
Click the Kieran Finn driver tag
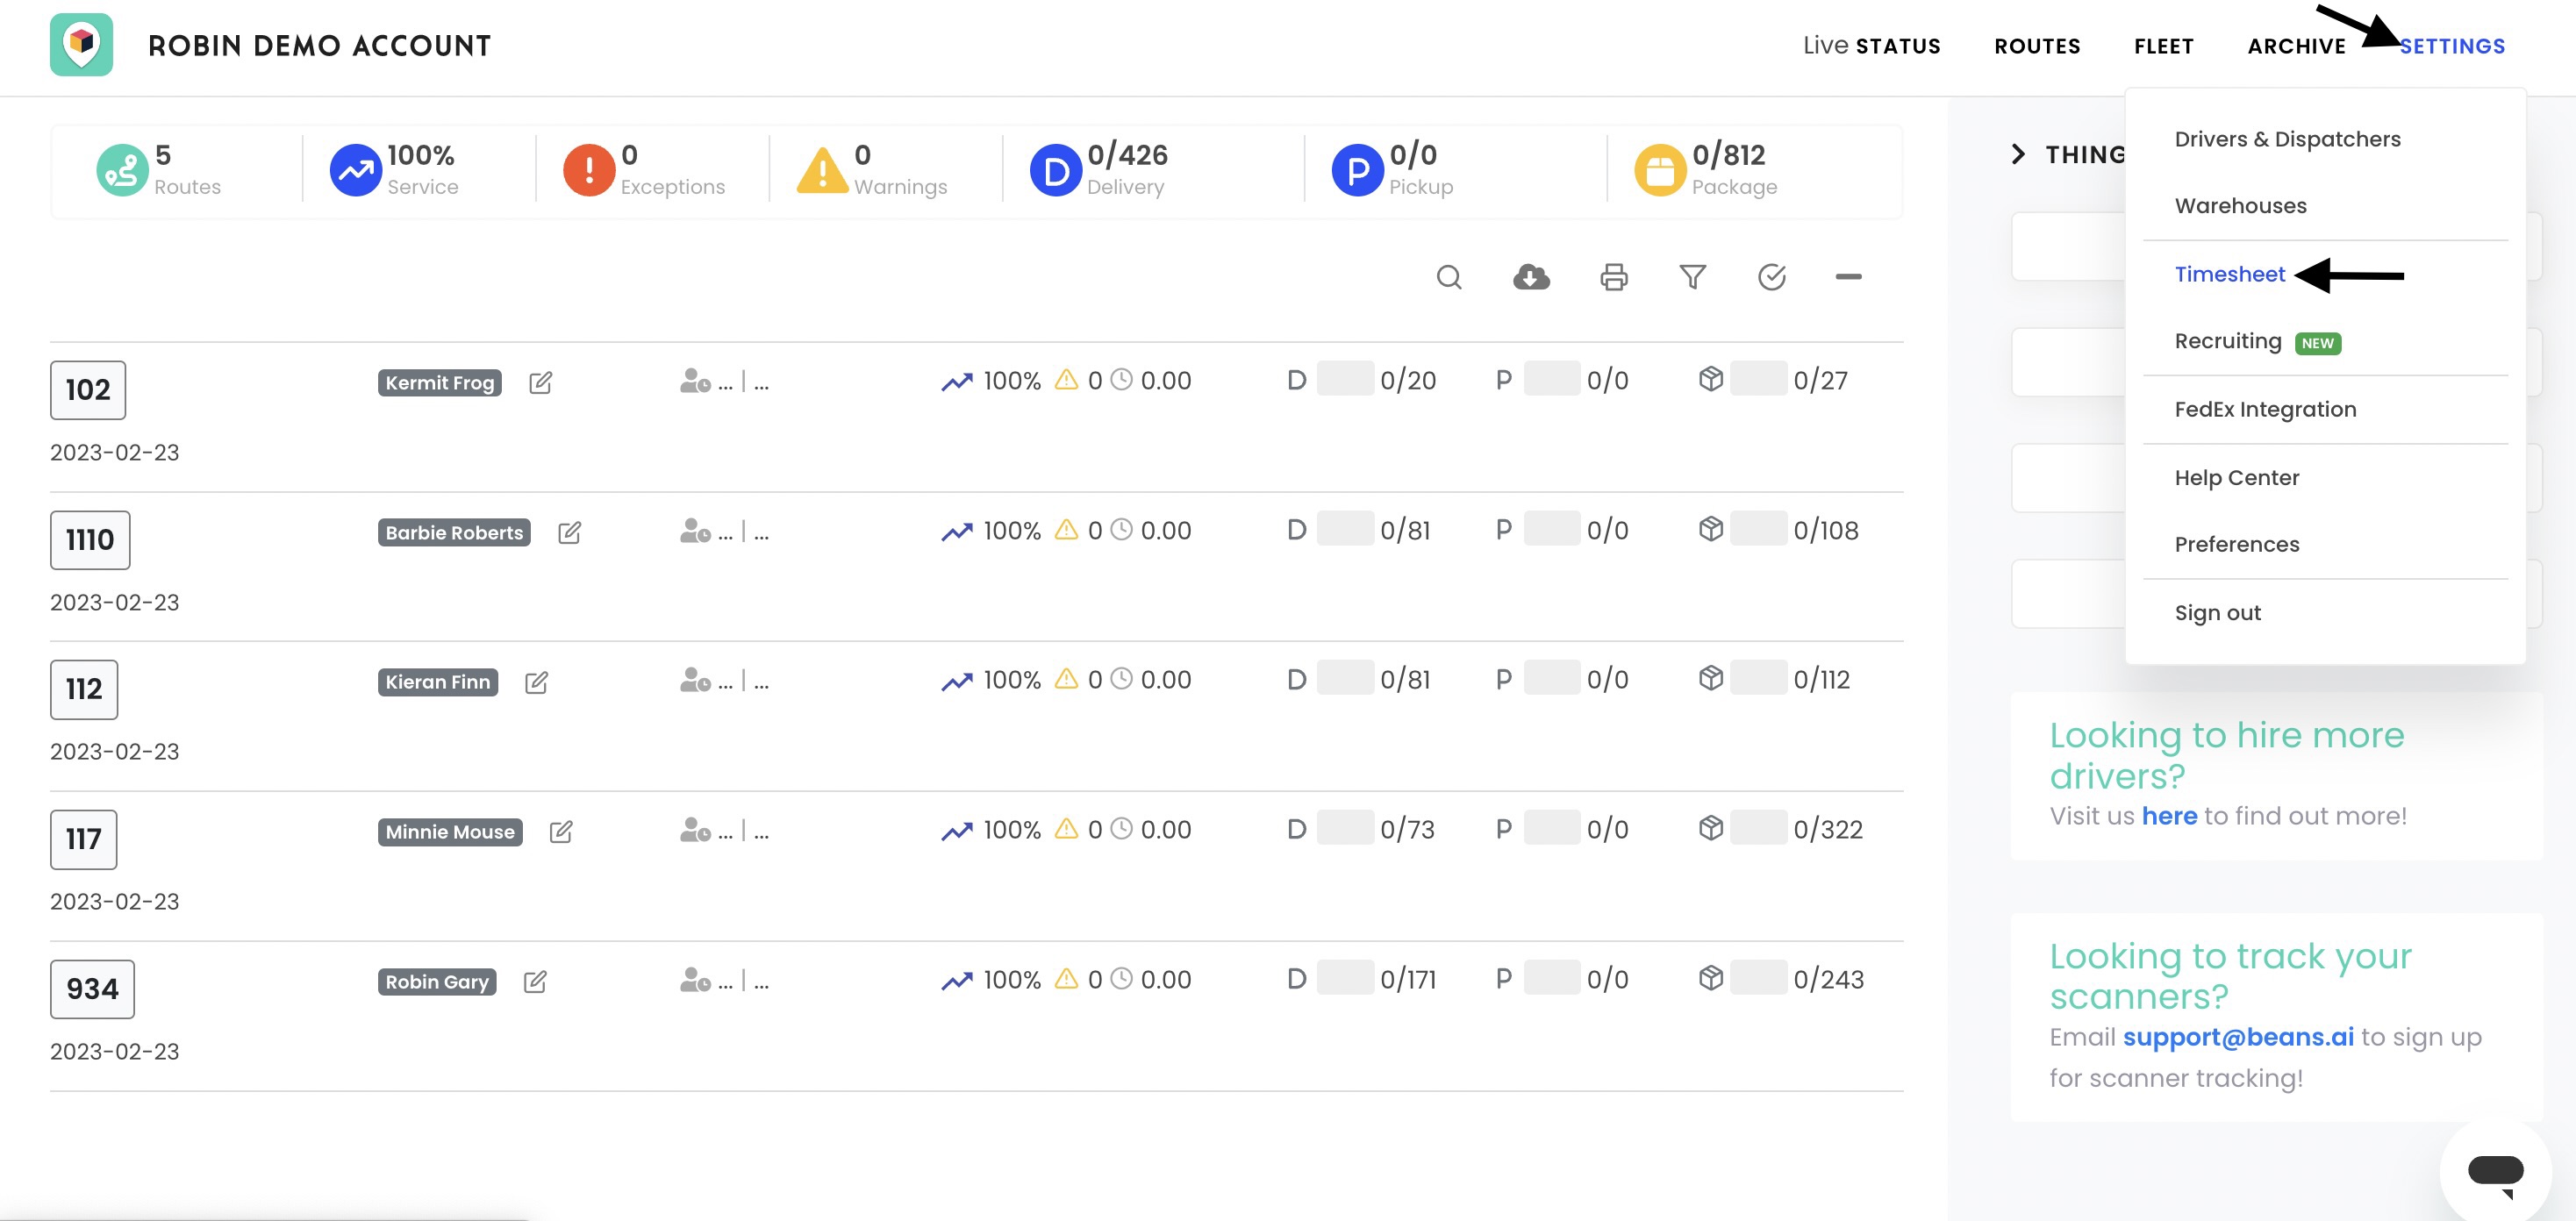437,682
